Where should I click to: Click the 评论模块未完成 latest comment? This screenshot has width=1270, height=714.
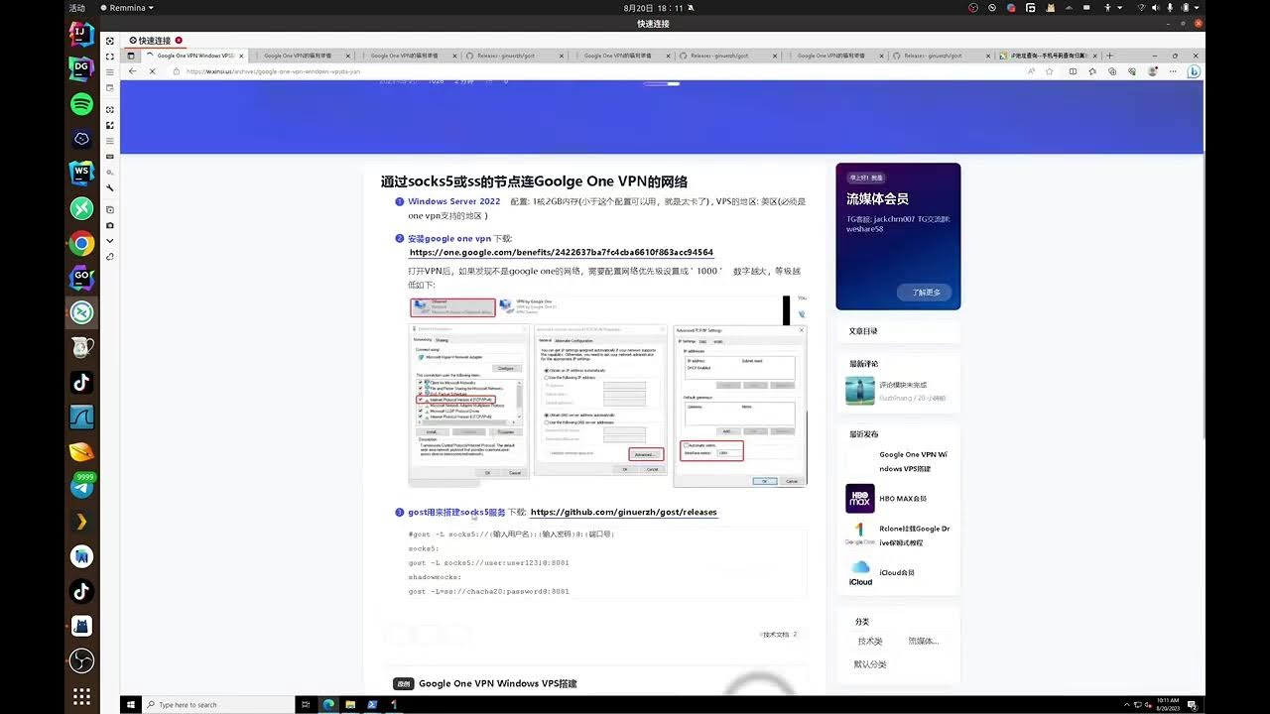(902, 385)
